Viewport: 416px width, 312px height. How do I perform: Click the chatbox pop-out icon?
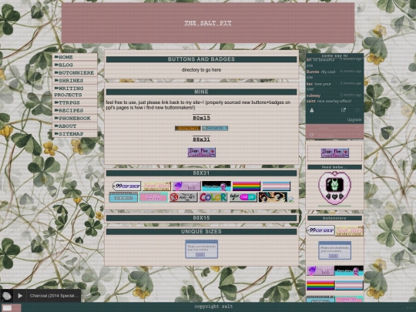pos(344,110)
